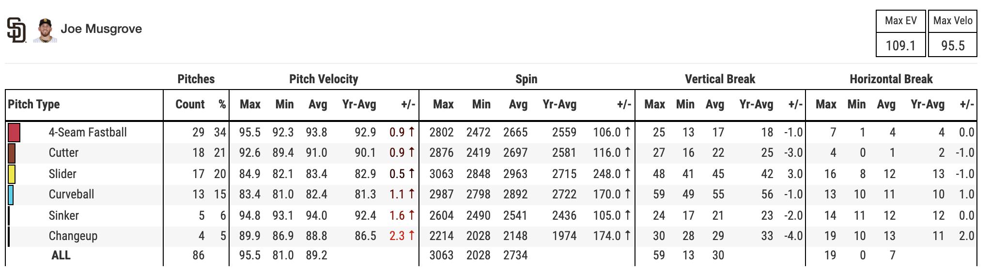Click the red 4-Seam Fastball color swatch
The width and height of the screenshot is (991, 271).
(x=14, y=133)
